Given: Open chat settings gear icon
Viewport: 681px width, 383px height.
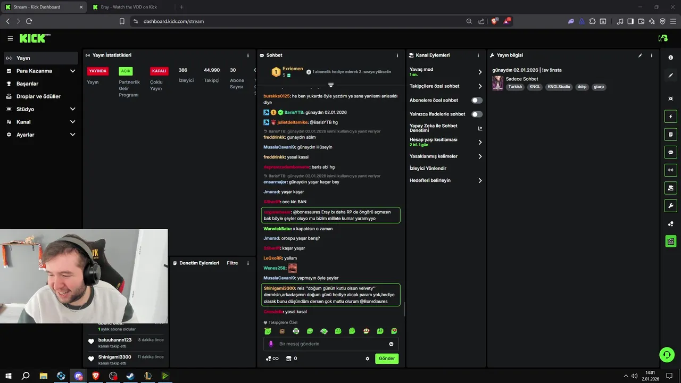Looking at the screenshot, I should [x=367, y=359].
